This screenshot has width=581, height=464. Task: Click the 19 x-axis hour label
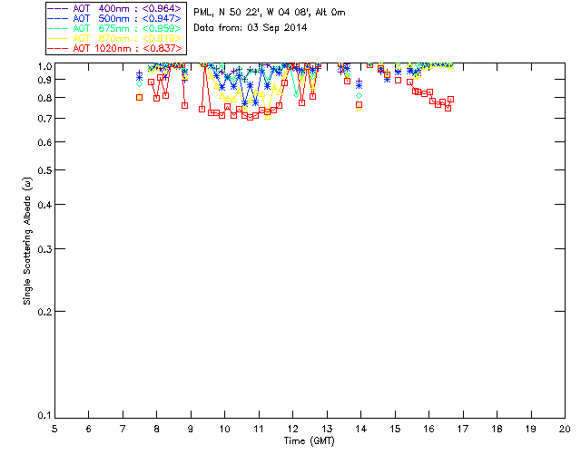(x=531, y=429)
